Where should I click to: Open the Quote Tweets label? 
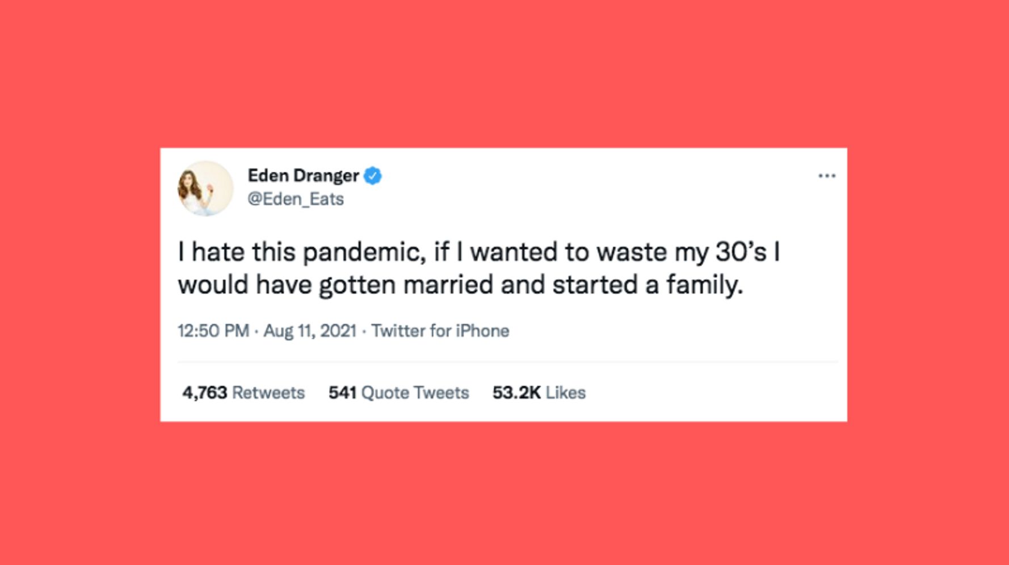point(415,393)
